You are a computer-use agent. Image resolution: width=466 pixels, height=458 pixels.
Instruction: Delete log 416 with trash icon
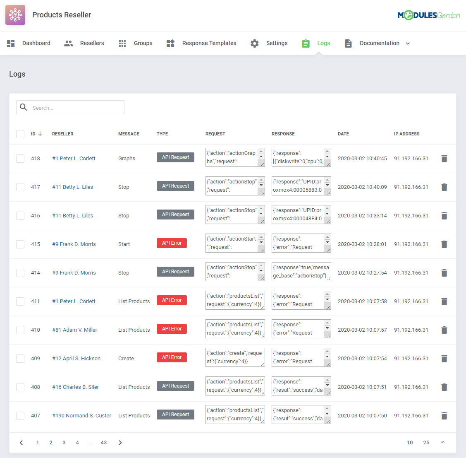pyautogui.click(x=444, y=216)
